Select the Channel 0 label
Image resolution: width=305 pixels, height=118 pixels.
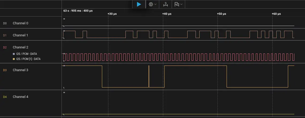[x=20, y=23]
